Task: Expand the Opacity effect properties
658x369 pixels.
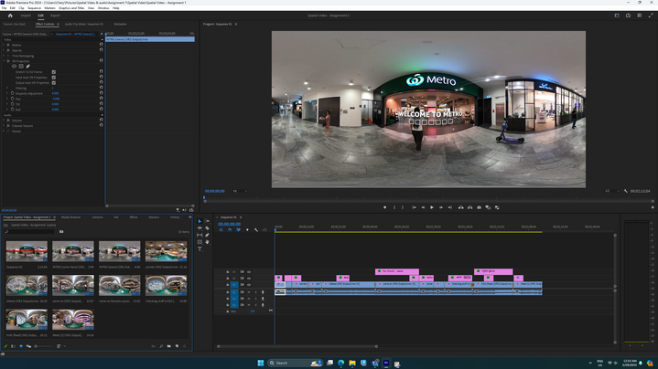Action: pyautogui.click(x=4, y=50)
